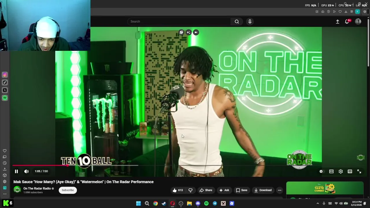Like the video with 613 likes
Screen dimensions: 370x208
[x=178, y=190]
